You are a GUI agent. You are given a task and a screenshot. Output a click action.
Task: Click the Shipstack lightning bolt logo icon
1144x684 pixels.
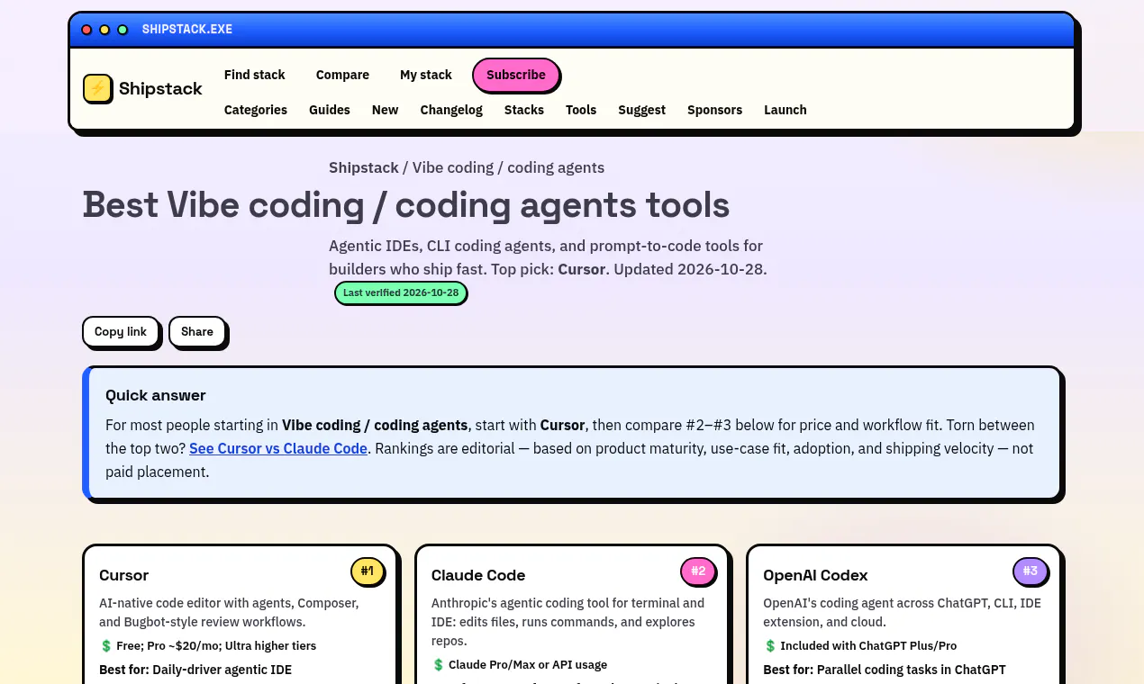tap(97, 88)
